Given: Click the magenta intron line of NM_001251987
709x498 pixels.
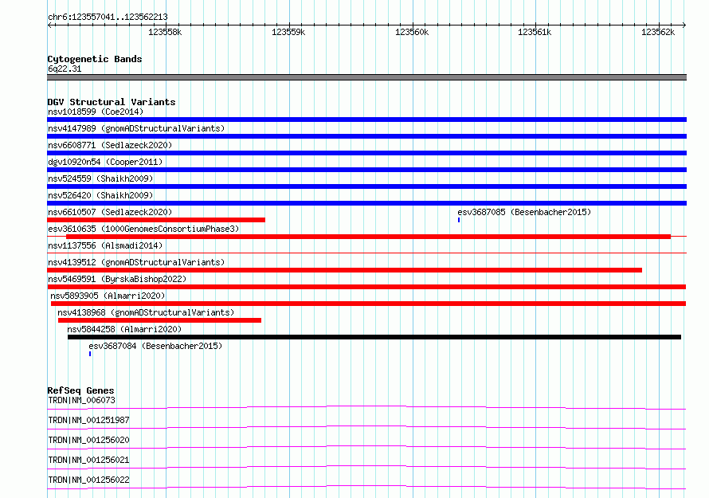Looking at the screenshot, I should 366,426.
